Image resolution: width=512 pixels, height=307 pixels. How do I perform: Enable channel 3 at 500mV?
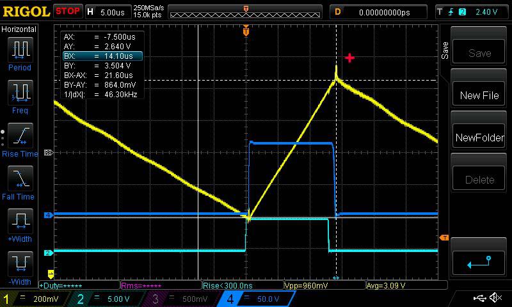pyautogui.click(x=179, y=299)
